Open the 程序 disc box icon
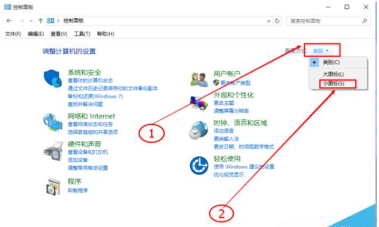This screenshot has height=227, width=379. (x=53, y=186)
